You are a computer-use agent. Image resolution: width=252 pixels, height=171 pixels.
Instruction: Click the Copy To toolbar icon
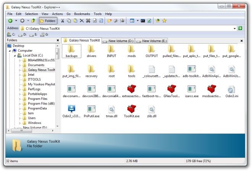pos(116,21)
